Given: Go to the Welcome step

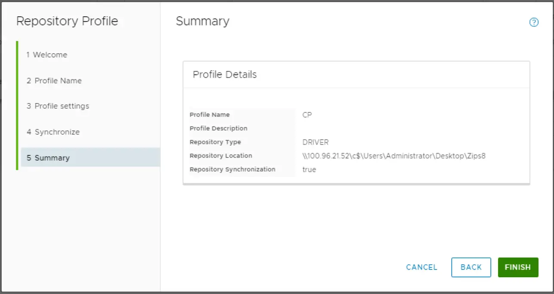Looking at the screenshot, I should (x=46, y=55).
